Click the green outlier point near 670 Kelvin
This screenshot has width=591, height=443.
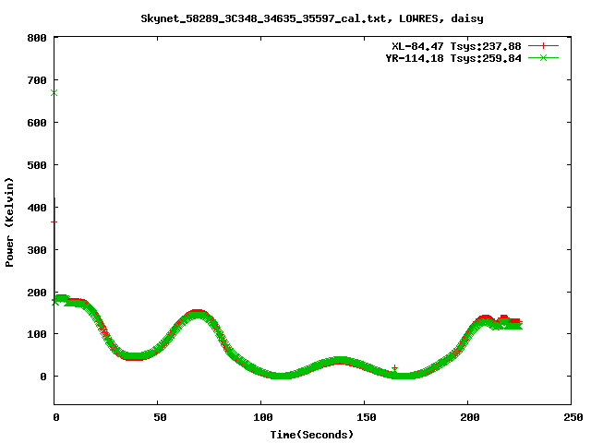click(54, 92)
